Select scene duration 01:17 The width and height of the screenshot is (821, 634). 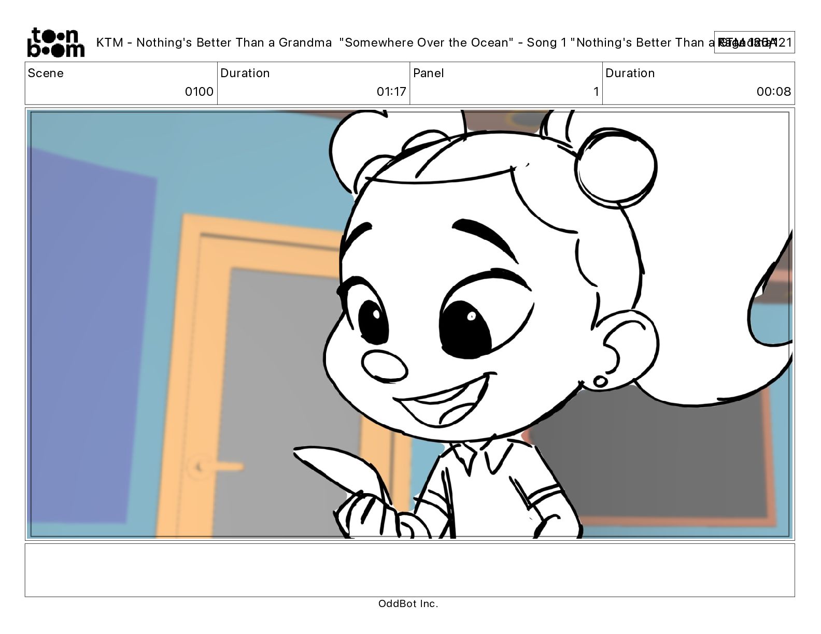(x=391, y=92)
